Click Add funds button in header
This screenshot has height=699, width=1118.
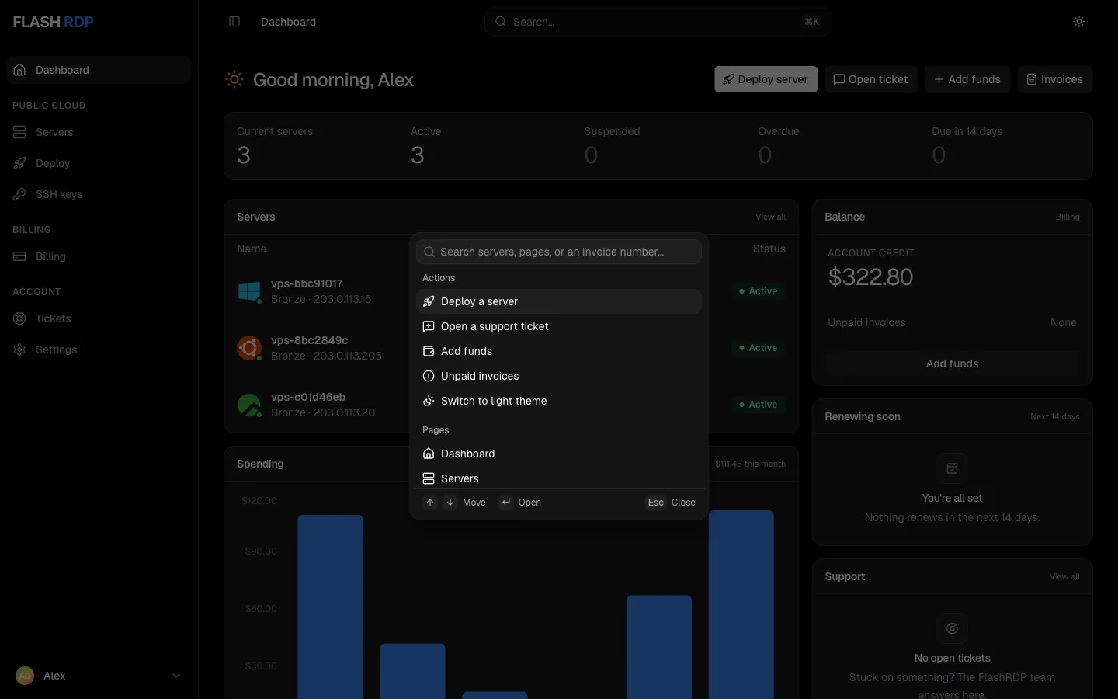967,79
